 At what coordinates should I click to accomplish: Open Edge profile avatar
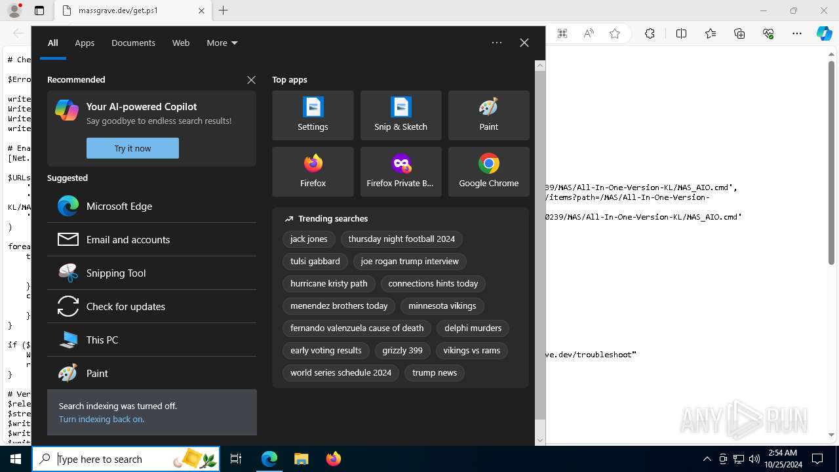click(x=14, y=10)
